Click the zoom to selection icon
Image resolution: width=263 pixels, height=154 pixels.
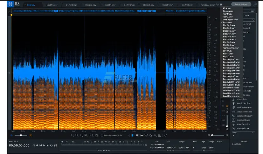coord(81,135)
